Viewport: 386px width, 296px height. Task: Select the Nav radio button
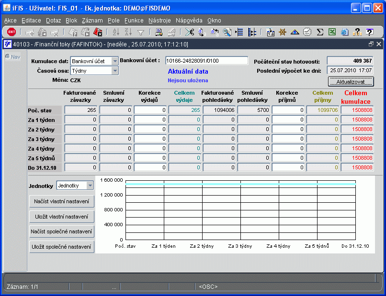(x=8, y=56)
